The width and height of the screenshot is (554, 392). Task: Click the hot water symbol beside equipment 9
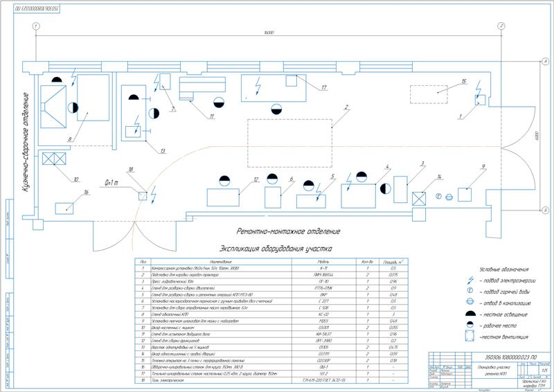(x=439, y=196)
